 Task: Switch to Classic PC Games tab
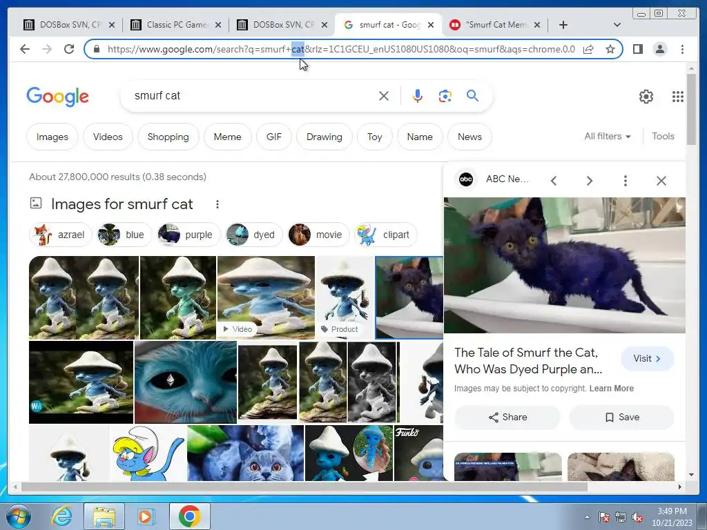tap(176, 25)
